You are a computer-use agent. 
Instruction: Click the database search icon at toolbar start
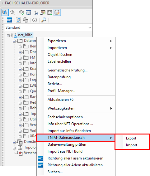(5, 12)
